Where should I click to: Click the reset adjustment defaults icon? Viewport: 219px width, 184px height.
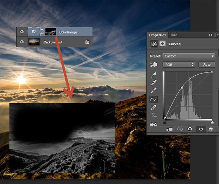pyautogui.click(x=190, y=129)
